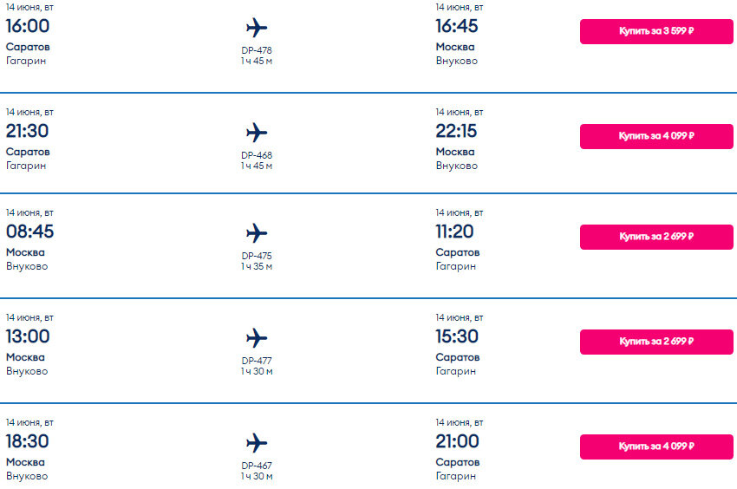Screen dimensions: 737x489
Task: Click the airplane icon for flight DP-478
Action: coord(257,28)
